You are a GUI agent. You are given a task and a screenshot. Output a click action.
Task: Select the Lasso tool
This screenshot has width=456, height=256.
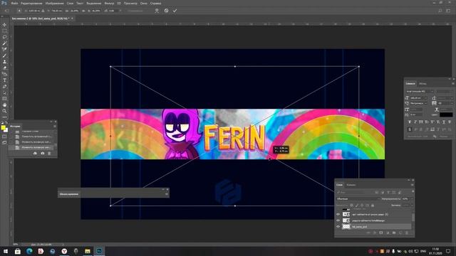click(x=4, y=37)
